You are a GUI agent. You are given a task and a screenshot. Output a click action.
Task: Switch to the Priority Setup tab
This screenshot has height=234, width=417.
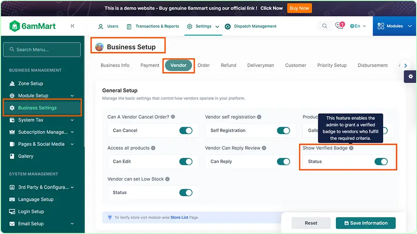coord(332,65)
